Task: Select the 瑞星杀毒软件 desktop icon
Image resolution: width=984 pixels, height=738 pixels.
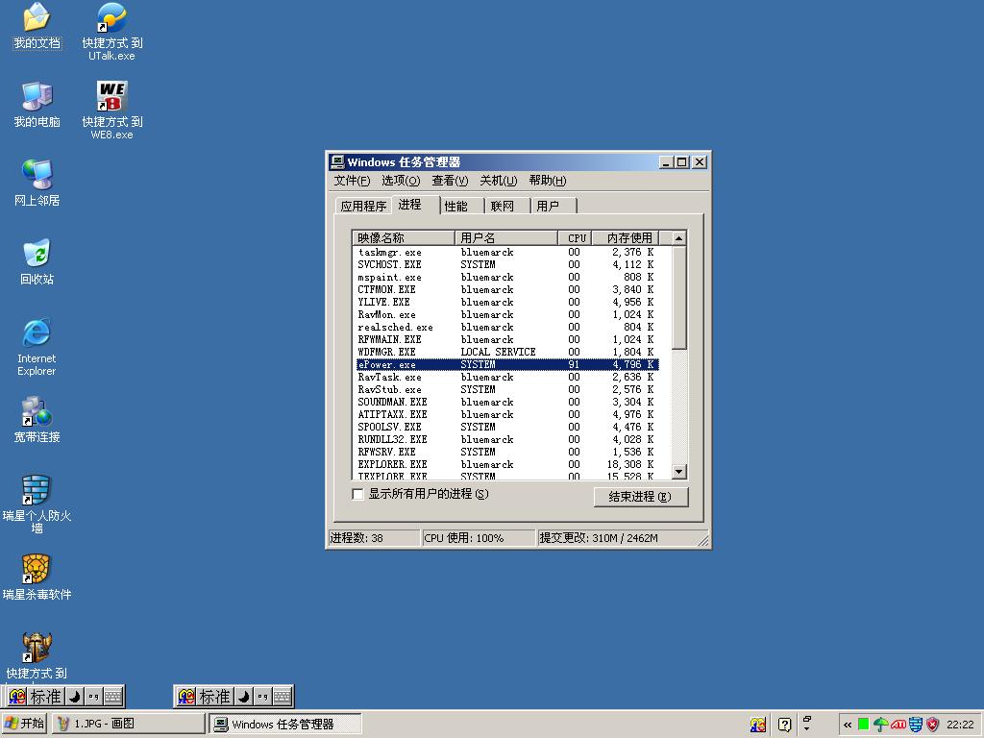Action: click(37, 578)
